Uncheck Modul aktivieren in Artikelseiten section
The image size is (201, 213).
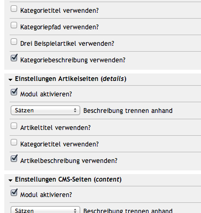(14, 92)
